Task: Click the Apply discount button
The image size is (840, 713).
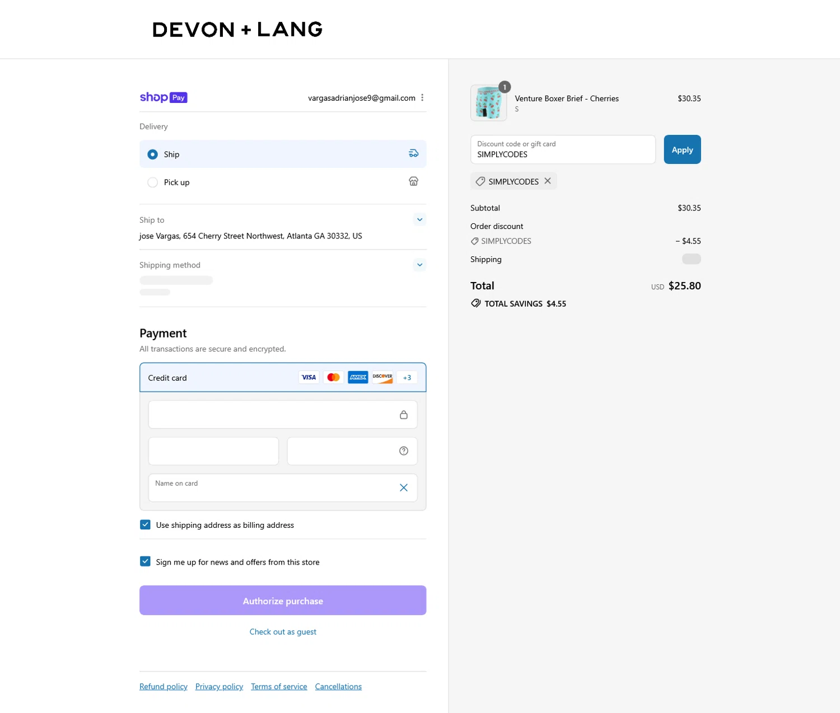Action: (682, 149)
